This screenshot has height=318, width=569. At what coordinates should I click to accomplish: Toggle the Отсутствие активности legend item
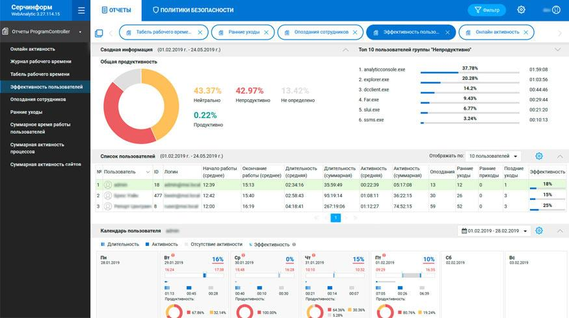215,245
